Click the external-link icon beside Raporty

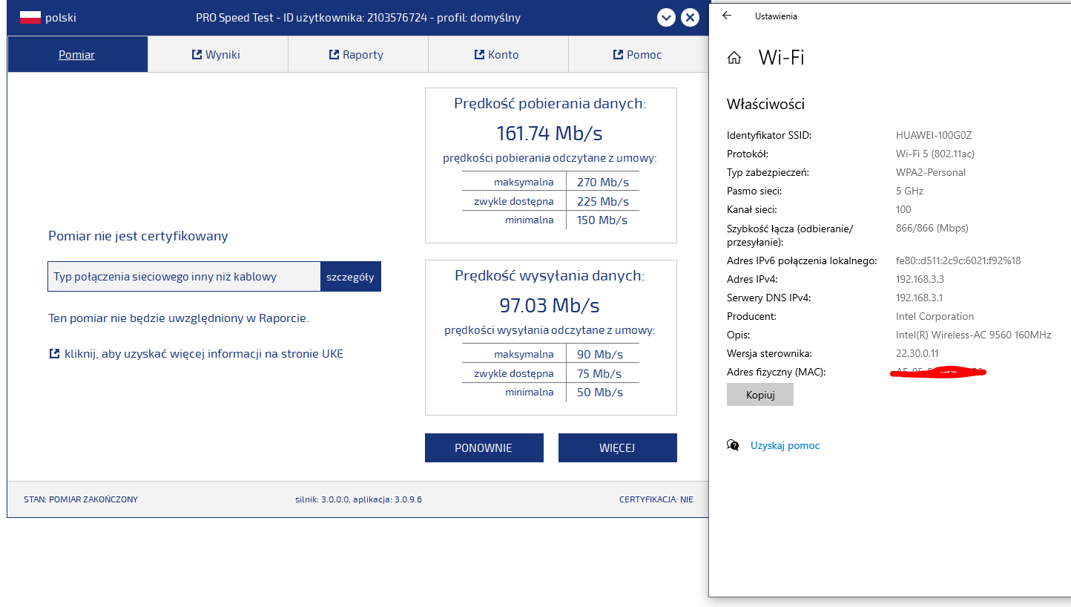pyautogui.click(x=334, y=54)
